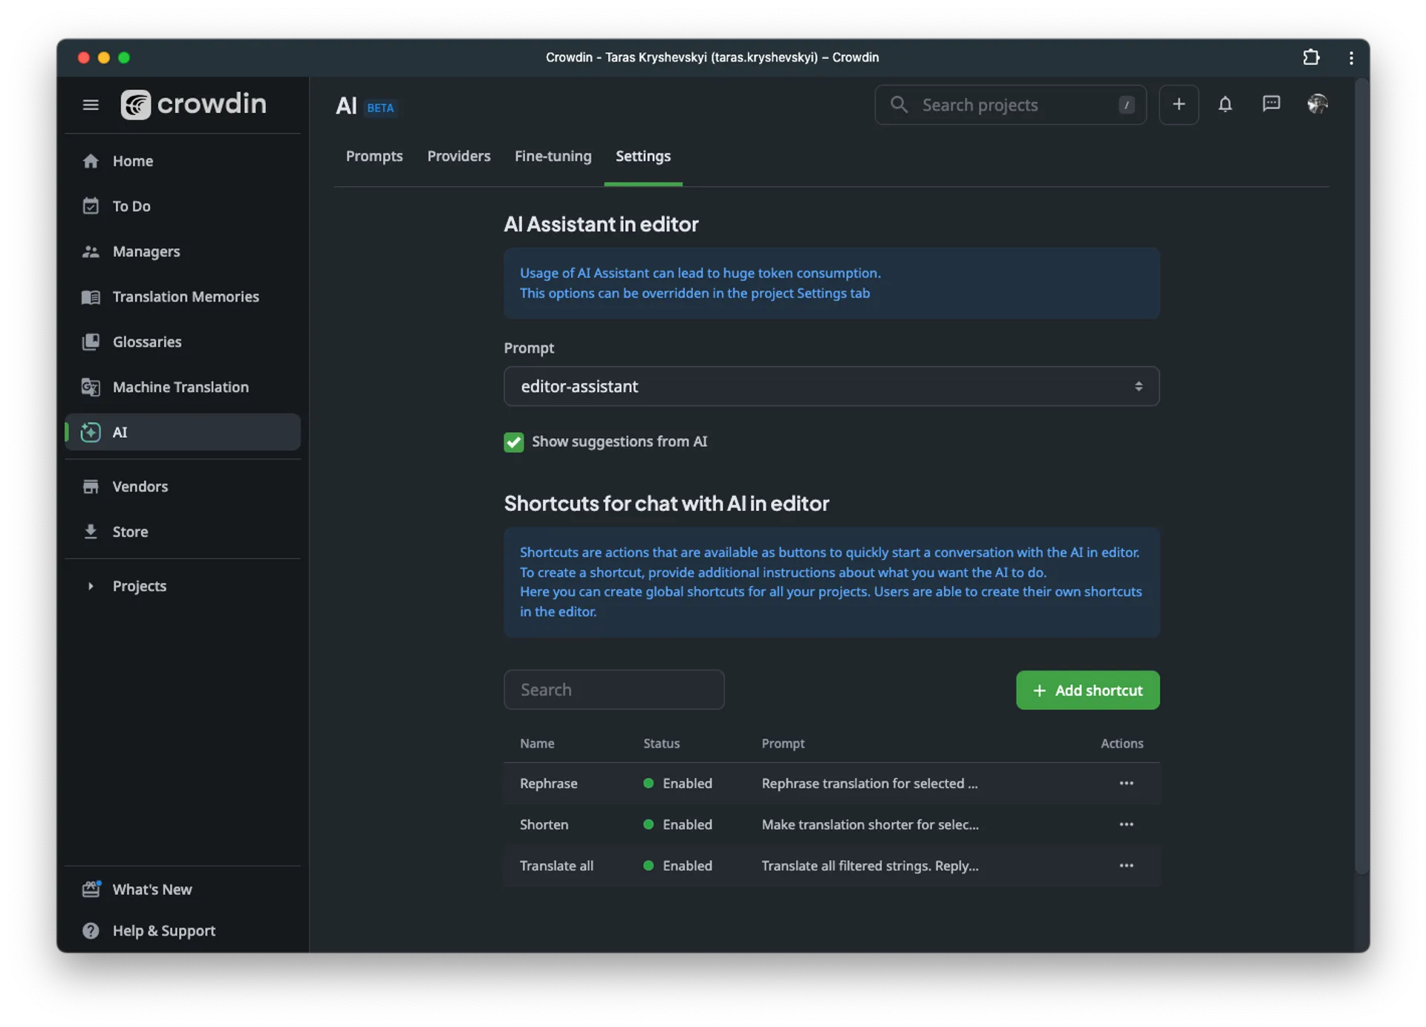The width and height of the screenshot is (1426, 1027).
Task: Click Enabled status in Shorten row
Action: click(678, 824)
